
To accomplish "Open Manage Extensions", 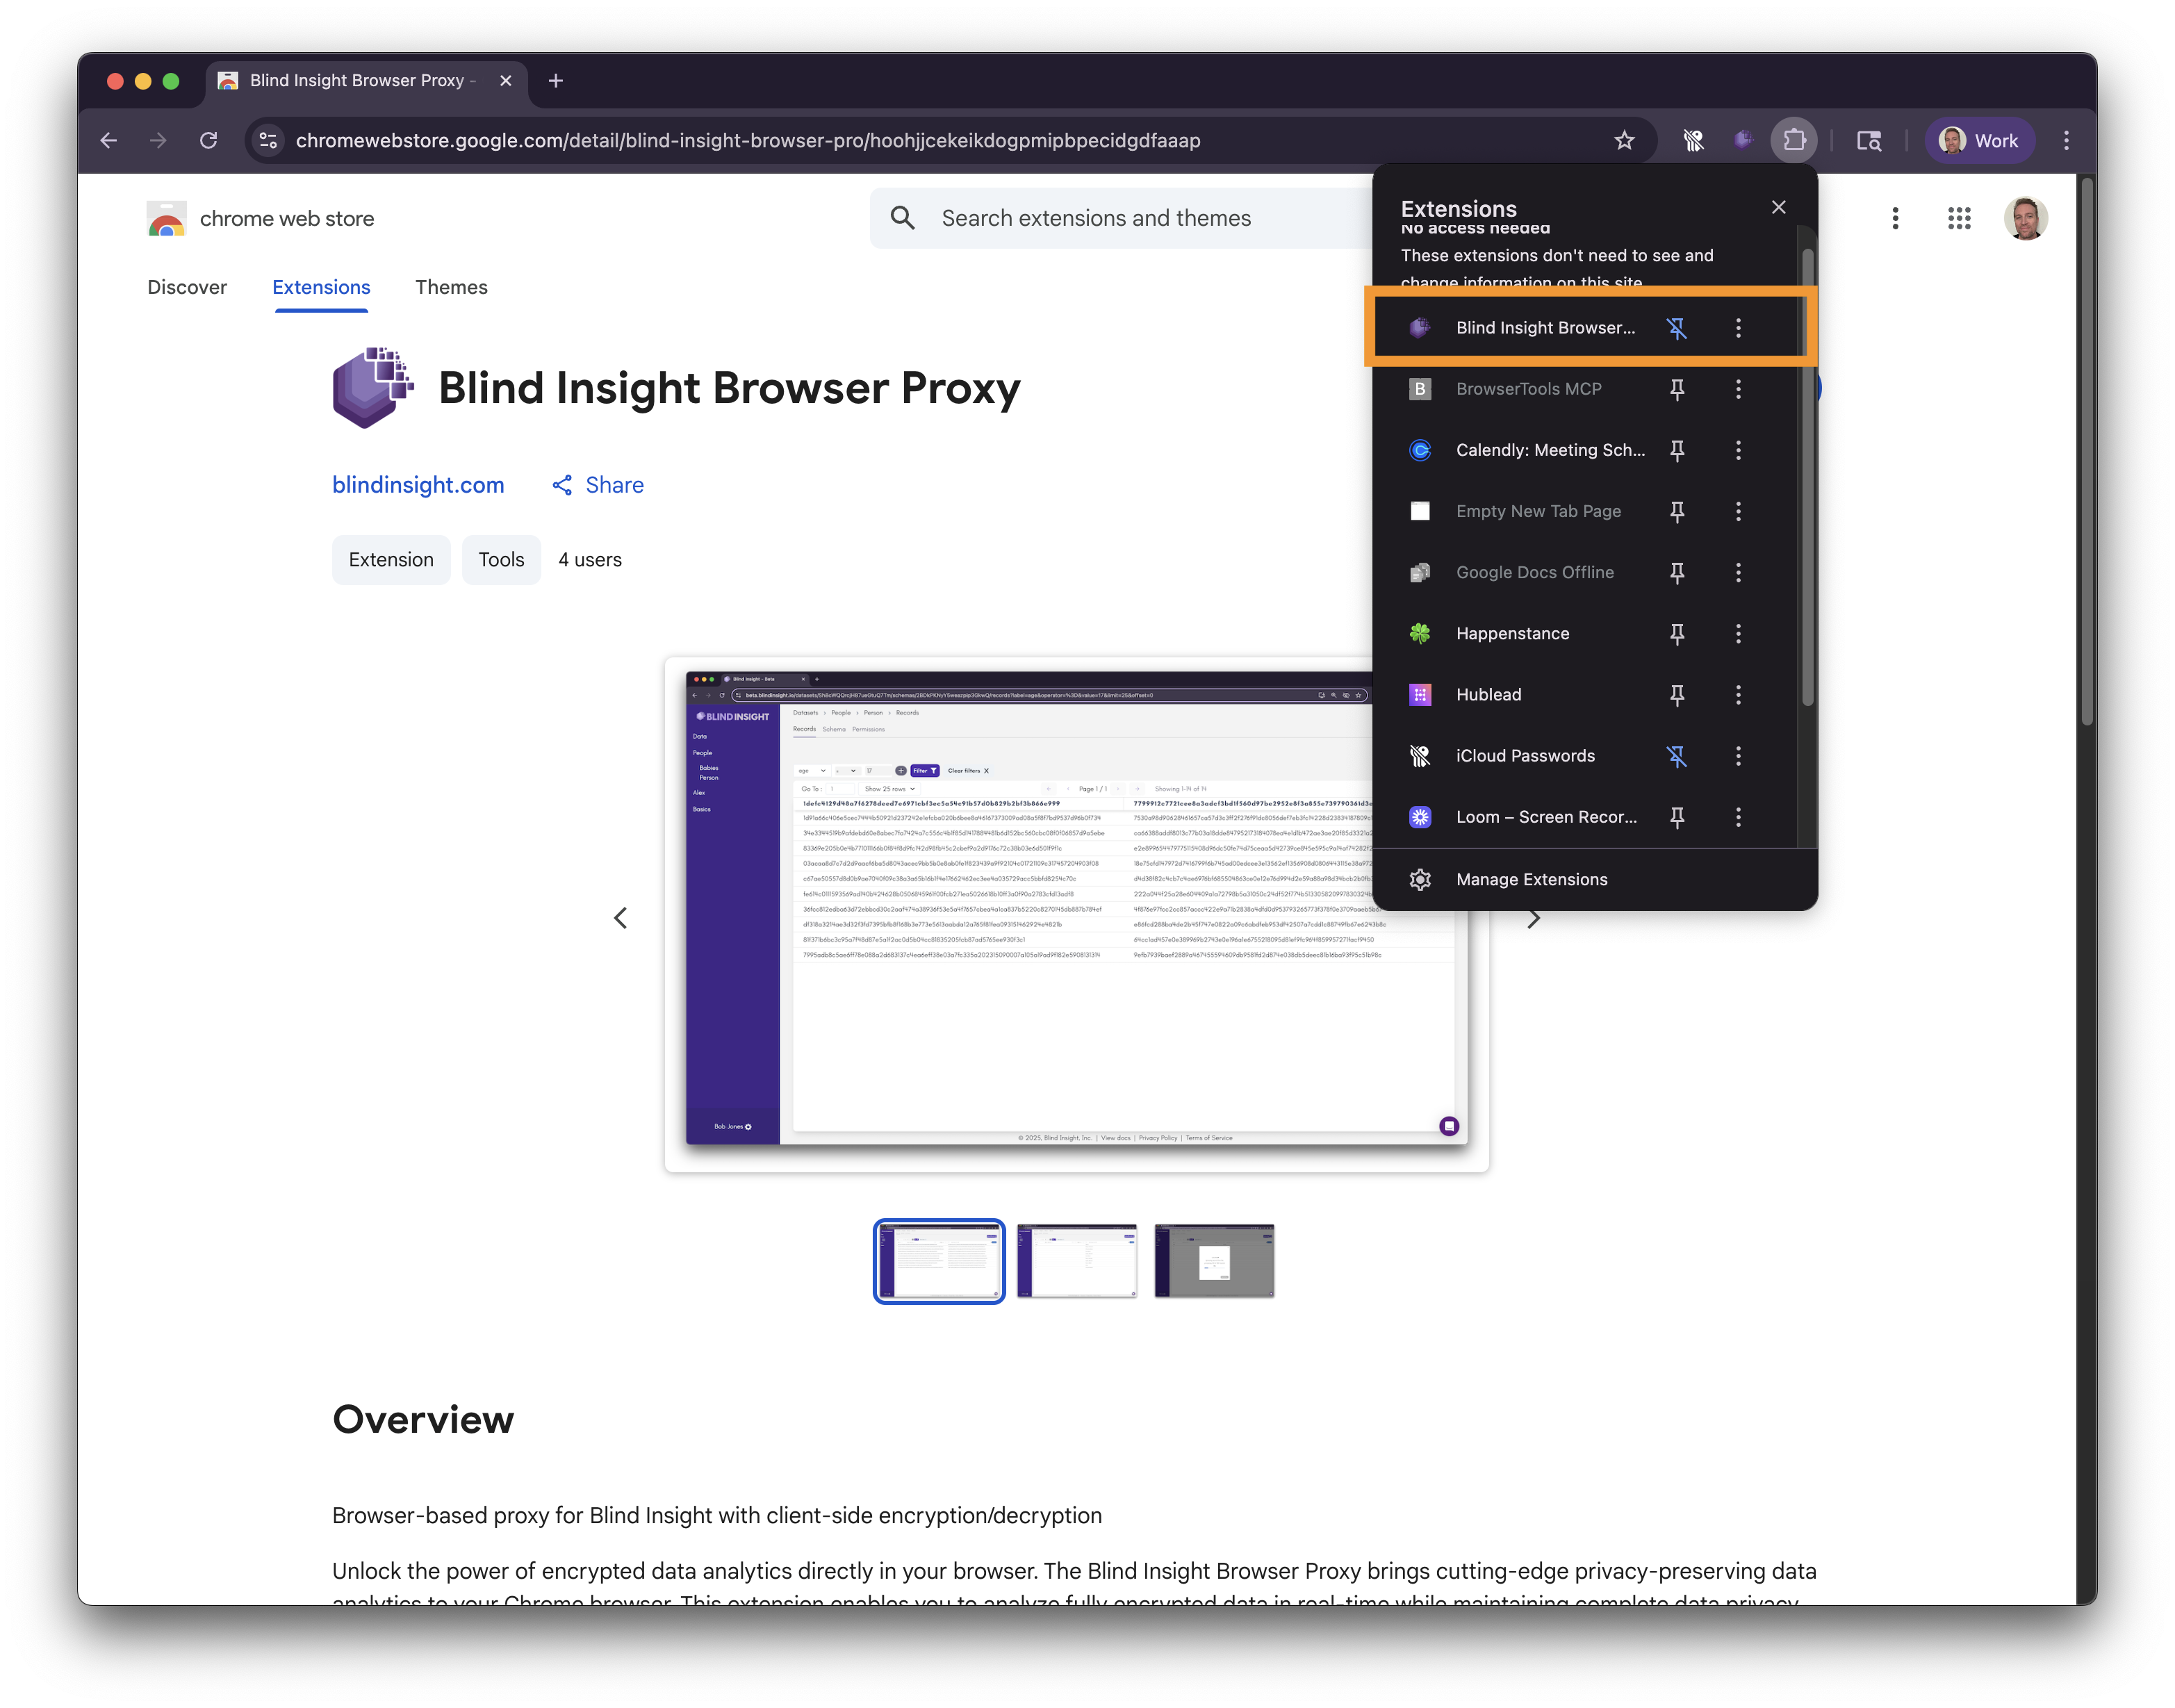I will pos(1594,879).
